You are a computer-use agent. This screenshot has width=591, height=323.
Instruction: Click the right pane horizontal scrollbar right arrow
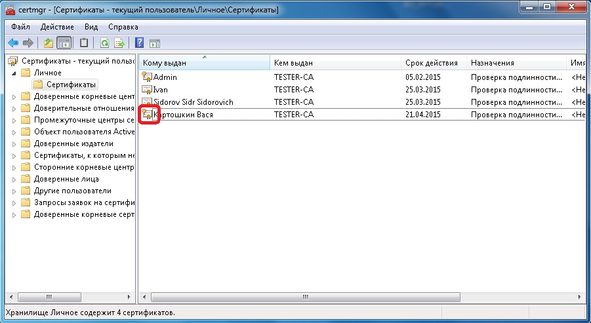[579, 299]
